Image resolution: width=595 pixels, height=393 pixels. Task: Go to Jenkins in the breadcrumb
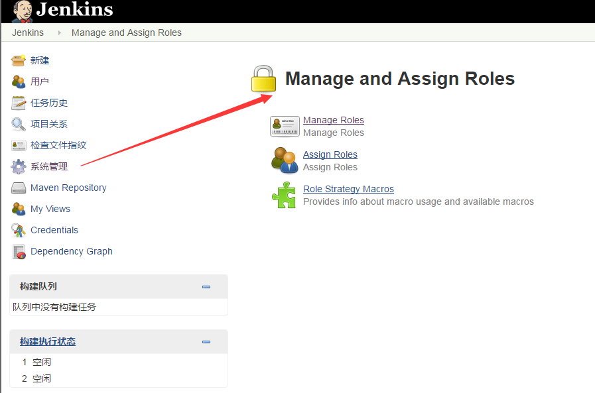pos(28,32)
